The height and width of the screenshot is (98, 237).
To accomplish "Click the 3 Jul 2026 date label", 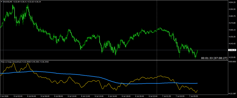I will pos(4,96).
